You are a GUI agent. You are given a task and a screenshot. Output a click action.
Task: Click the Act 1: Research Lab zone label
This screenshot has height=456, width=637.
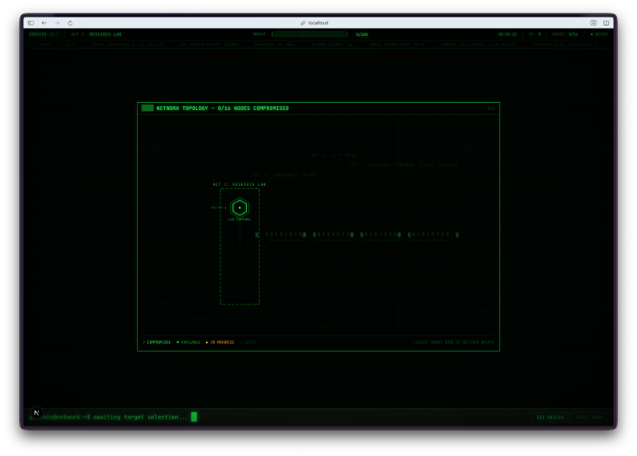pyautogui.click(x=239, y=184)
